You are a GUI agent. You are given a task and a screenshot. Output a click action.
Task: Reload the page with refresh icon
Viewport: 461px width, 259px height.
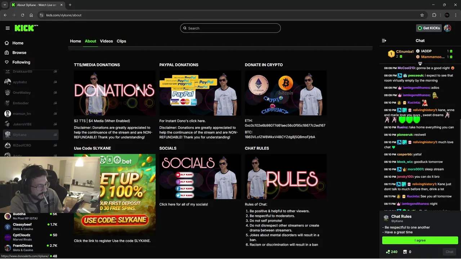coord(22,15)
